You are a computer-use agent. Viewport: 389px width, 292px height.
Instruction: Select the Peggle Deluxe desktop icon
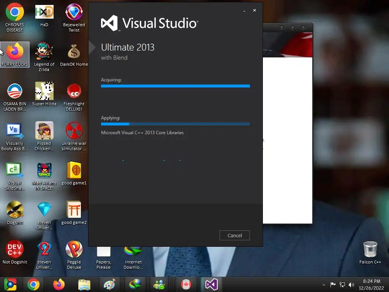coord(74,255)
